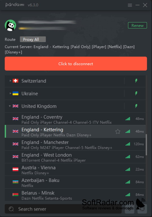Image resolution: width=152 pixels, height=217 pixels.
Task: Expand the Ukraine server group
Action: click(x=10, y=93)
